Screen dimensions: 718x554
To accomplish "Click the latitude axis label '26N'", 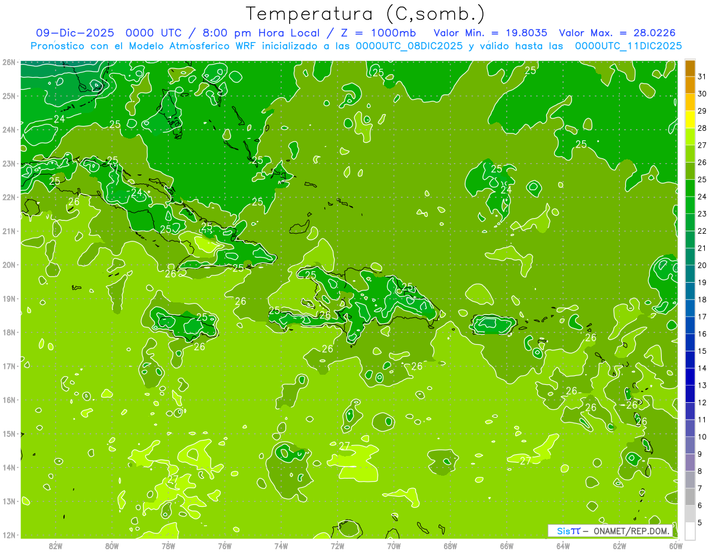I will point(9,62).
